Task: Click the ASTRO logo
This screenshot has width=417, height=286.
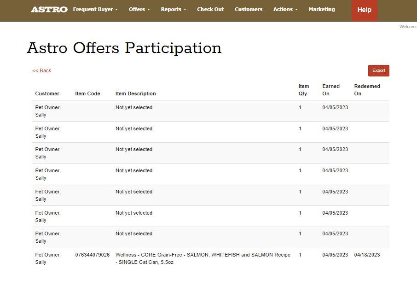Action: tap(49, 10)
